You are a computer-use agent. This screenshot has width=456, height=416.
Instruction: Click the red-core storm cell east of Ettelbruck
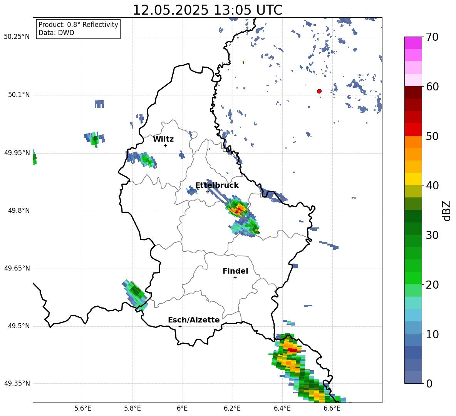tap(238, 207)
